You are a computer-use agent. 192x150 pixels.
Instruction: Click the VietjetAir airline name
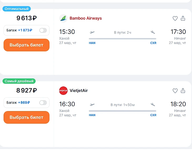click(x=79, y=91)
